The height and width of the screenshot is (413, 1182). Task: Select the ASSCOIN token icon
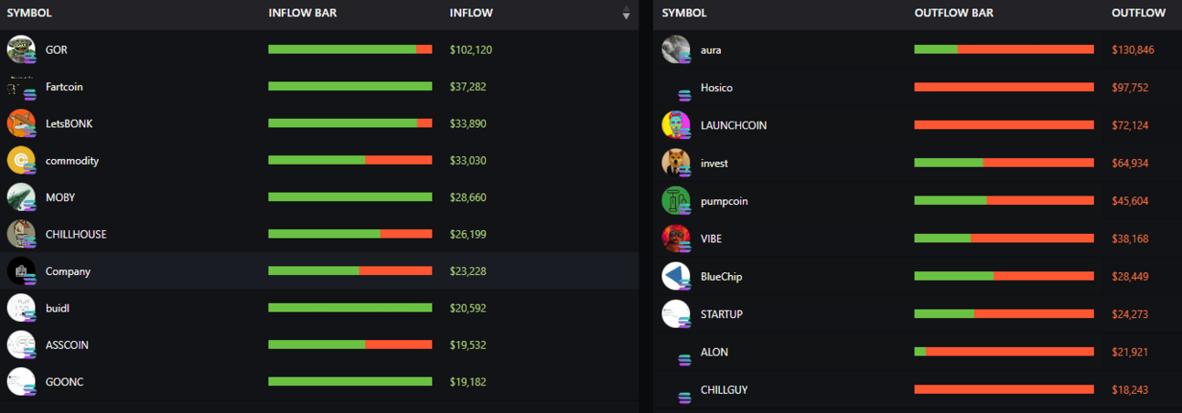point(20,344)
